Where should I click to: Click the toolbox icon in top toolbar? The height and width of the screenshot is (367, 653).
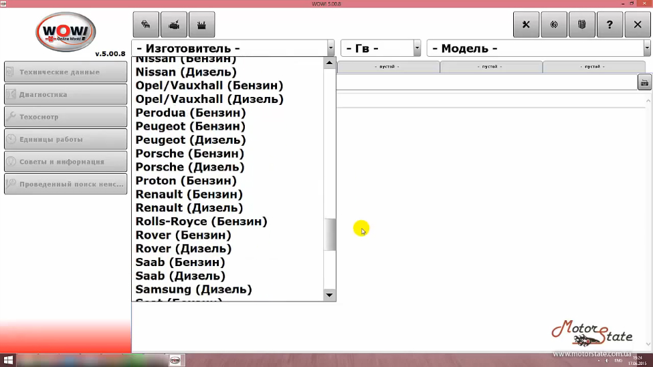pos(201,25)
